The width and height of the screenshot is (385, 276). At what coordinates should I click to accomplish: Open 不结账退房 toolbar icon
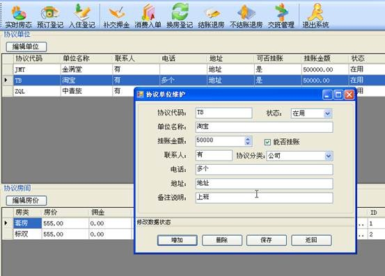pyautogui.click(x=246, y=17)
